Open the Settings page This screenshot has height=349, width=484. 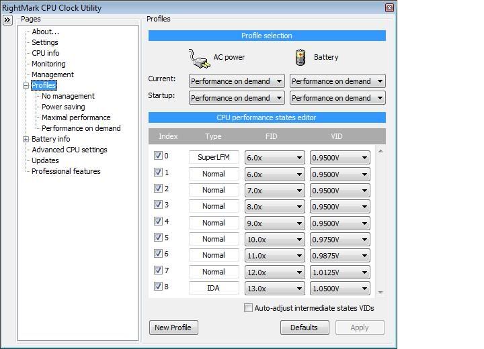point(45,42)
